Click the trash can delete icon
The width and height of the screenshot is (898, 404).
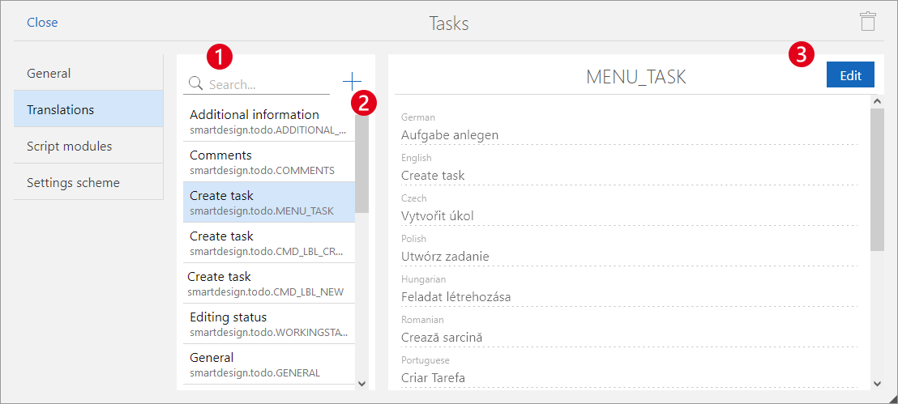[x=867, y=22]
